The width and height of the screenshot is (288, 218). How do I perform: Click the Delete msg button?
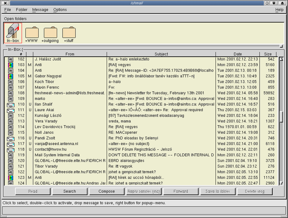click(255, 191)
